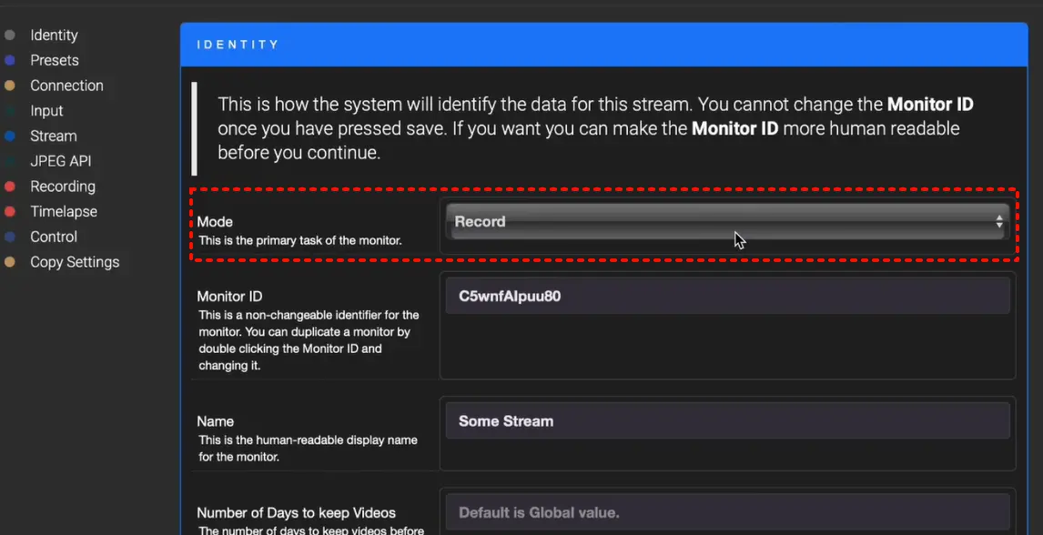This screenshot has width=1043, height=535.
Task: Open the Input section in the sidebar
Action: [x=46, y=111]
